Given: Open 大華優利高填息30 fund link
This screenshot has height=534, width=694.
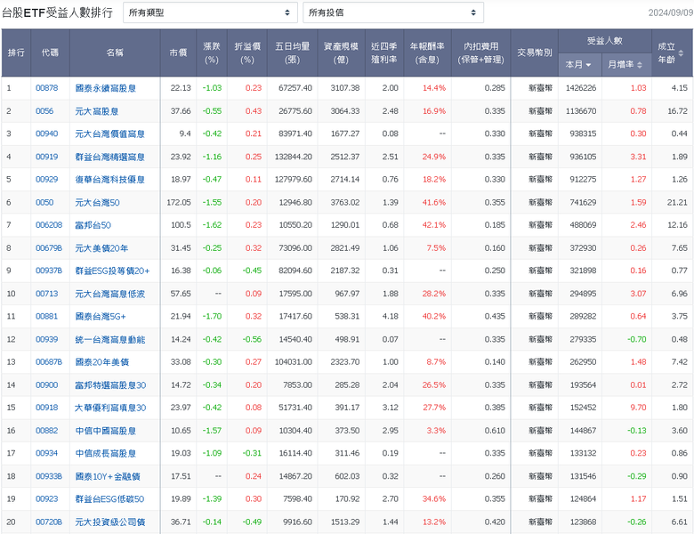Looking at the screenshot, I should coord(110,408).
